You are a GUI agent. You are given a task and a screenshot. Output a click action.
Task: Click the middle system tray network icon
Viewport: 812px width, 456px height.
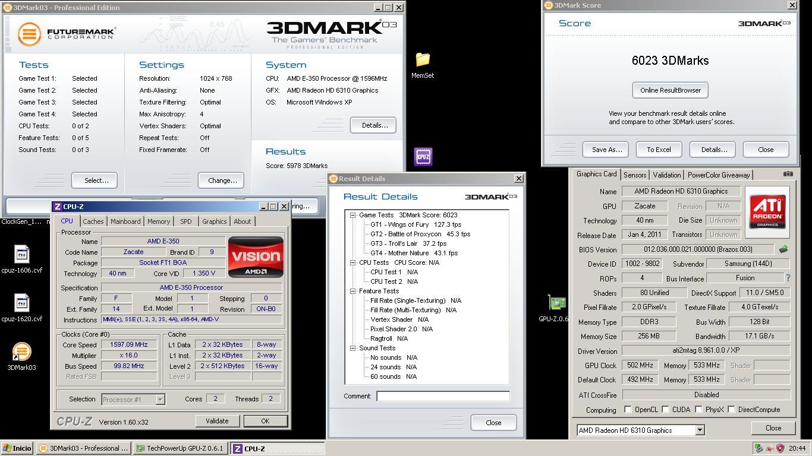point(769,448)
